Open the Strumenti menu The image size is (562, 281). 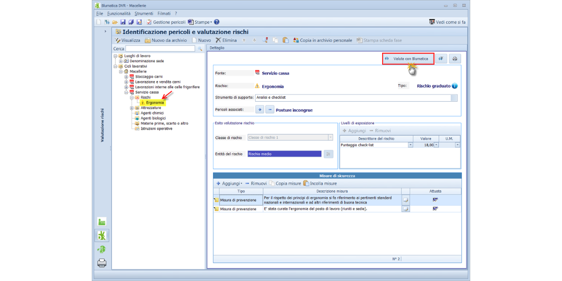click(144, 14)
